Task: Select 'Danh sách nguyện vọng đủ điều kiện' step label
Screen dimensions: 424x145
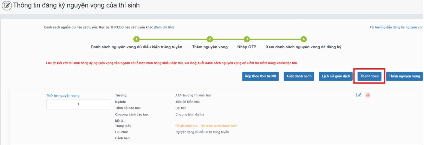Action: coord(136,47)
